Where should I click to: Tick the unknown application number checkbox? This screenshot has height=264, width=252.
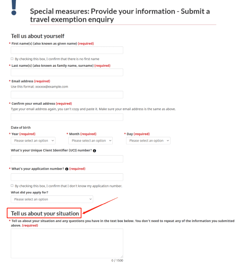(x=12, y=186)
